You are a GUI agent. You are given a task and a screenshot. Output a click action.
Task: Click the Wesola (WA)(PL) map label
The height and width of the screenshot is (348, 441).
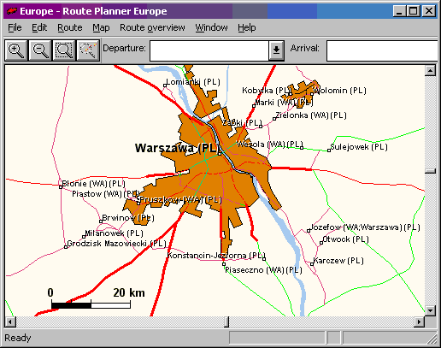pyautogui.click(x=269, y=145)
